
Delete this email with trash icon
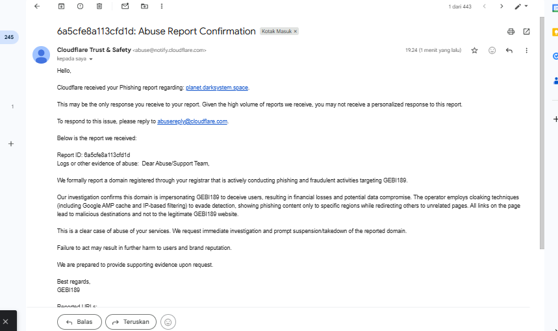99,6
